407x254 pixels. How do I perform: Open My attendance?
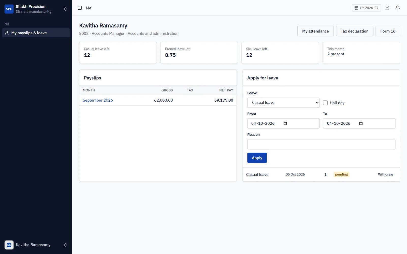[315, 31]
